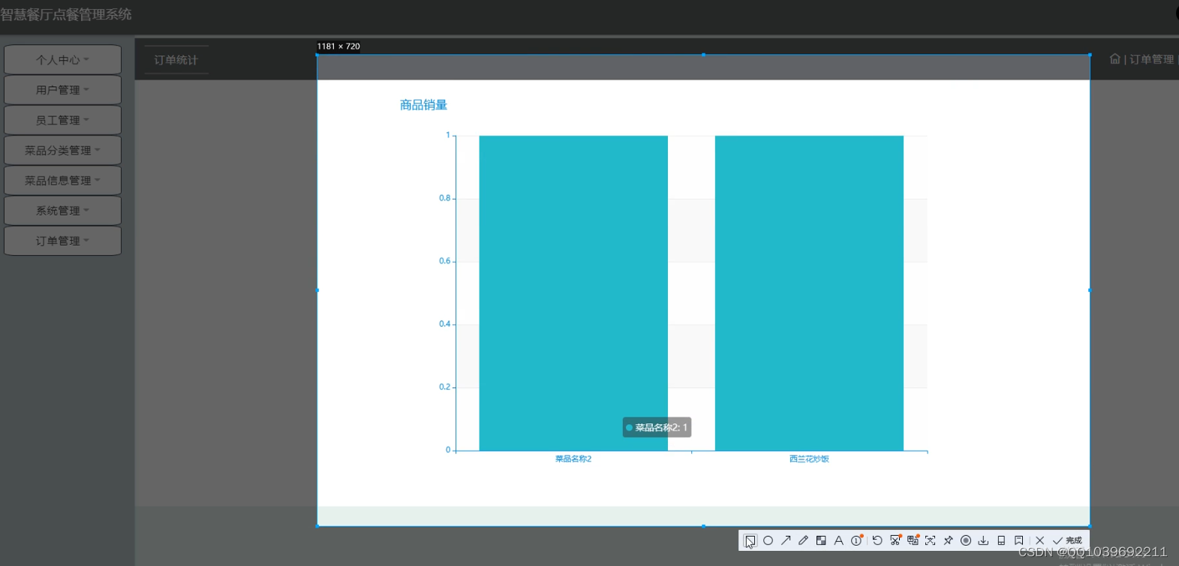Expand the 员工管理 menu
This screenshot has width=1179, height=566.
tap(63, 120)
